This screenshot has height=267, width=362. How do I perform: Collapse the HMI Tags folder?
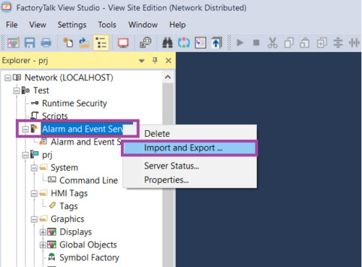pyautogui.click(x=34, y=193)
